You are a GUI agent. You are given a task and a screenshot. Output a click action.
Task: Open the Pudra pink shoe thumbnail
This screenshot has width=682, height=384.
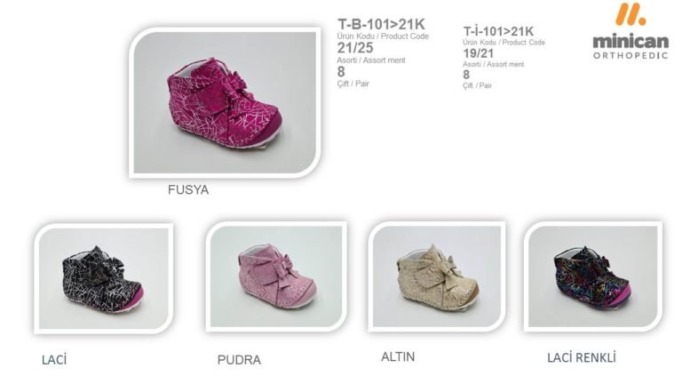[x=276, y=276]
